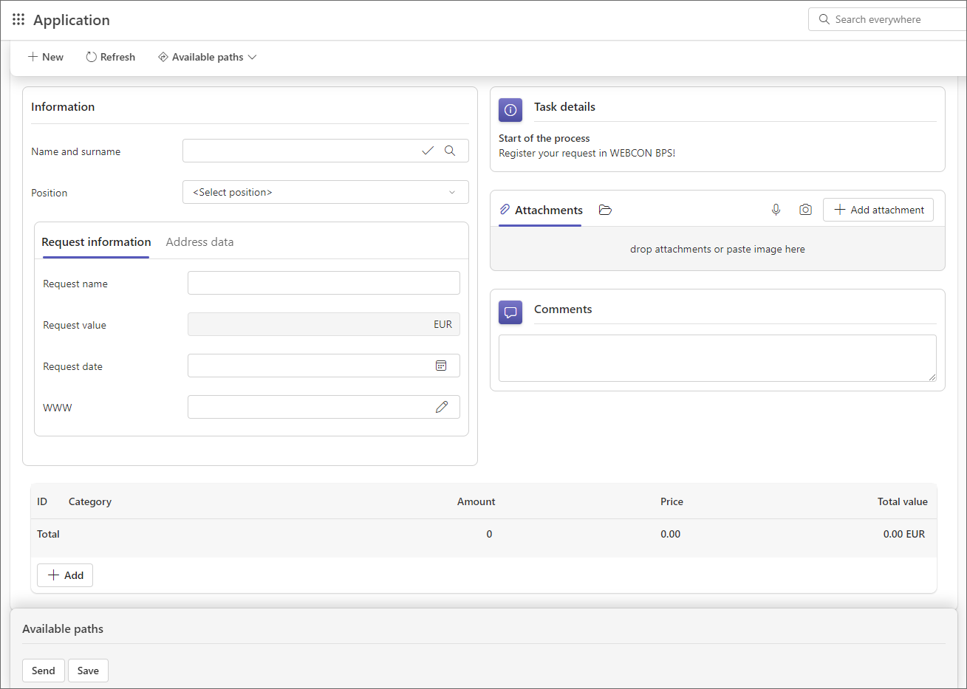The width and height of the screenshot is (967, 689).
Task: Click the Price column header
Action: pos(672,501)
